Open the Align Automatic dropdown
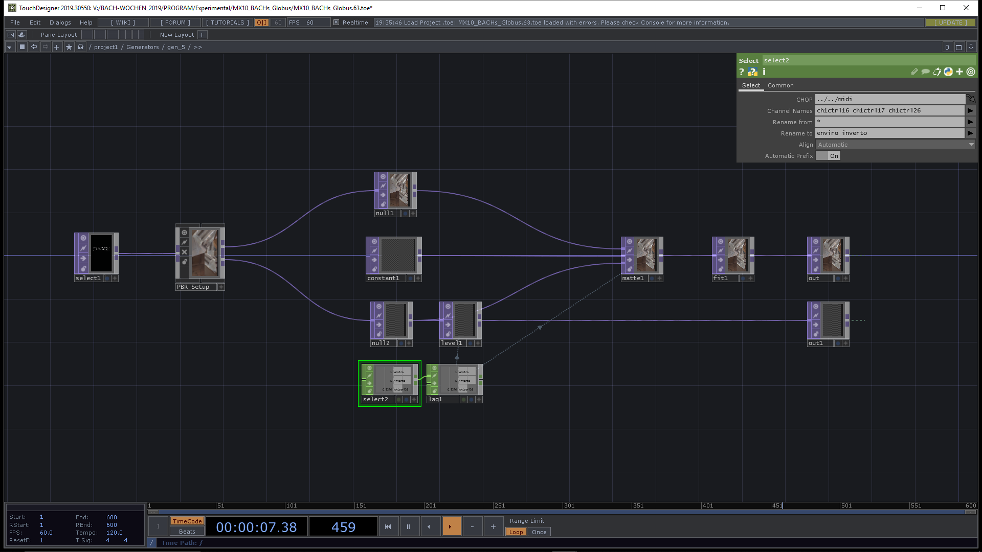 tap(895, 145)
